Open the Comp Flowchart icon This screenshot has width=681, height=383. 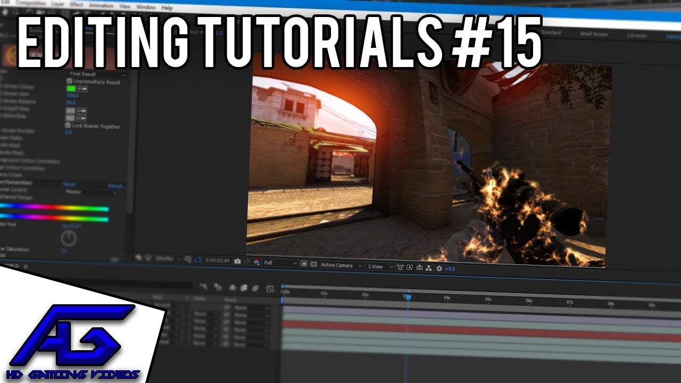[428, 268]
